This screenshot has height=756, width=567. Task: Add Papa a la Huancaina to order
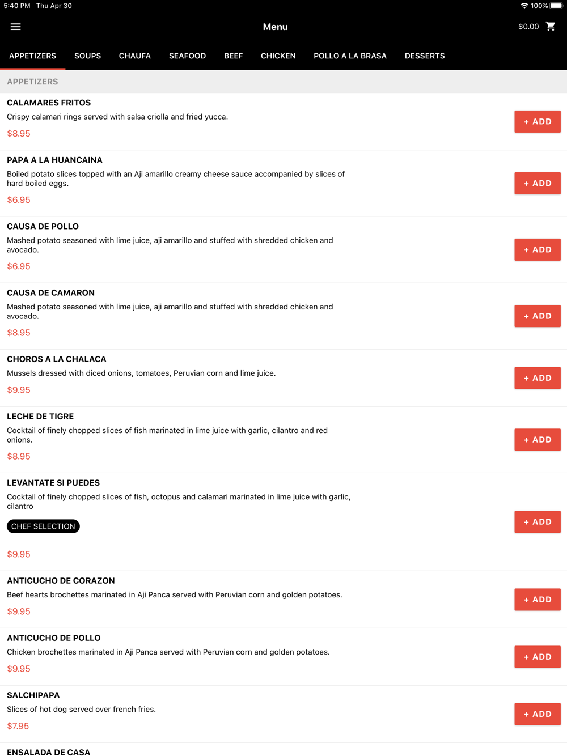pyautogui.click(x=537, y=184)
